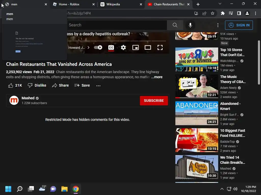Open Windows Start menu
Screen dimensions: 261x195
click(8, 189)
